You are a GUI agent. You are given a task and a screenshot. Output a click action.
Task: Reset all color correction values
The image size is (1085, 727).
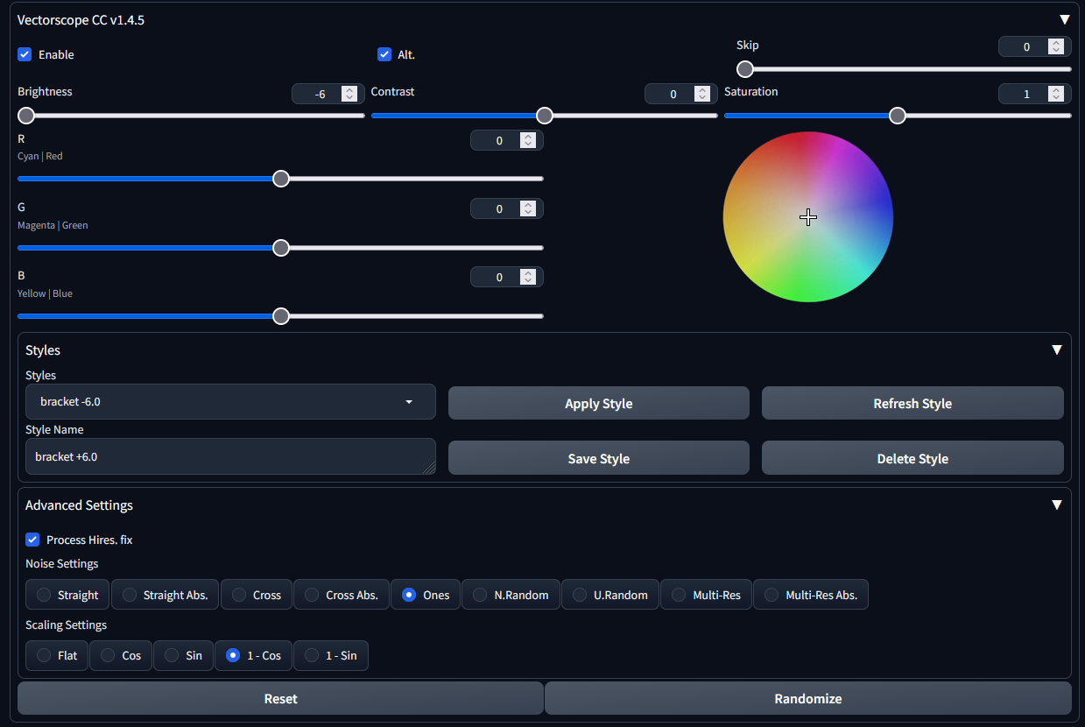[x=280, y=698]
